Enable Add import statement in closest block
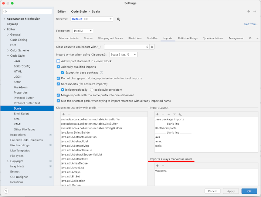The width and height of the screenshot is (261, 197). click(58, 61)
